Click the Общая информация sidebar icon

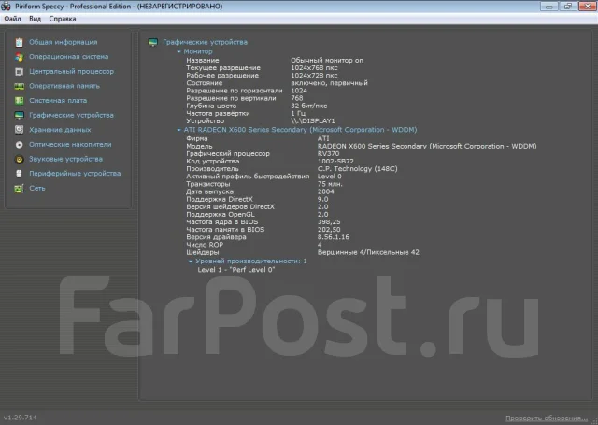coord(19,42)
